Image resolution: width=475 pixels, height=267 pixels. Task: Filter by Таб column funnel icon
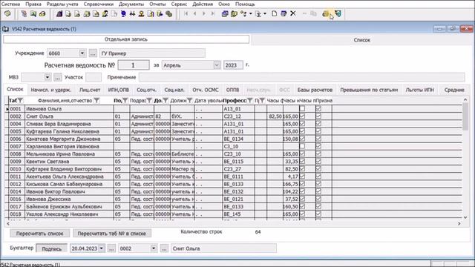coord(20,101)
